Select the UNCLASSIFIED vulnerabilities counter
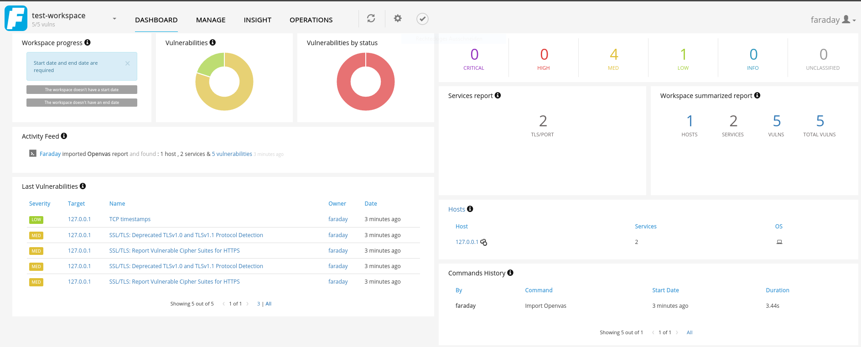 click(823, 59)
